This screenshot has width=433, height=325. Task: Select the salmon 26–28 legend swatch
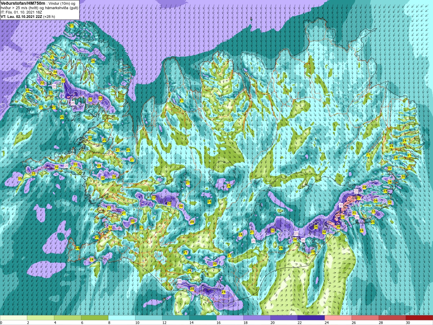[365, 318]
